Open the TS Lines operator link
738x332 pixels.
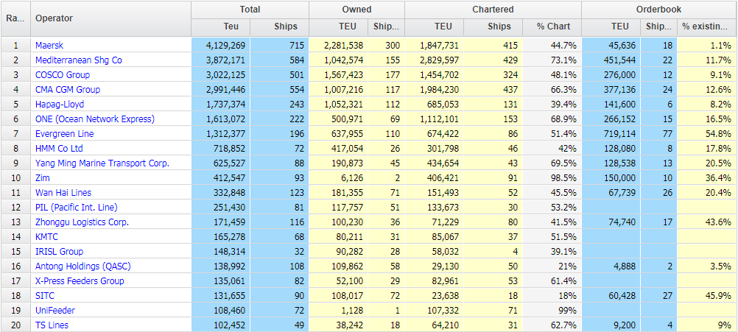[x=52, y=325]
